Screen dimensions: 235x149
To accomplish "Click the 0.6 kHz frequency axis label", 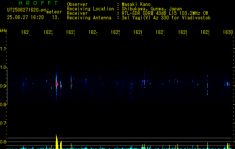I will (x=3, y=142).
